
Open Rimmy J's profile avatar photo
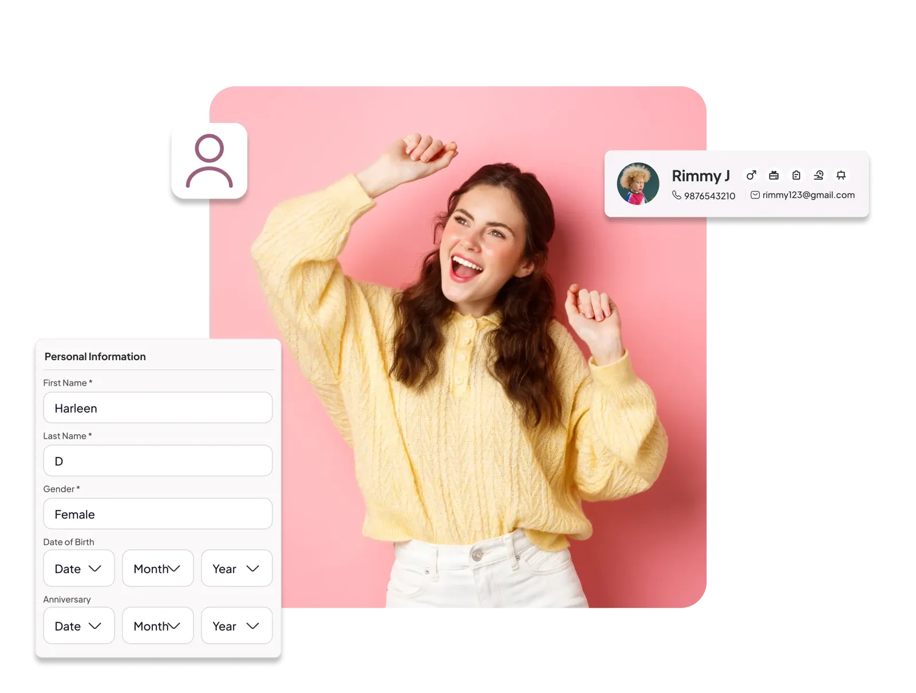tap(638, 184)
